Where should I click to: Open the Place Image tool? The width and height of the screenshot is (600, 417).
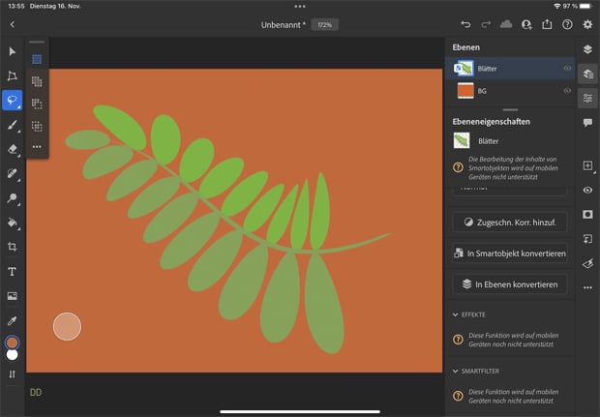coord(13,295)
